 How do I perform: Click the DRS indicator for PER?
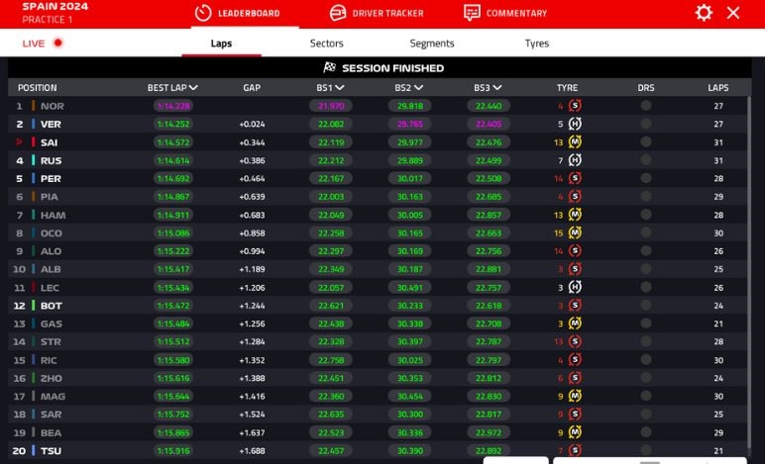pyautogui.click(x=646, y=179)
